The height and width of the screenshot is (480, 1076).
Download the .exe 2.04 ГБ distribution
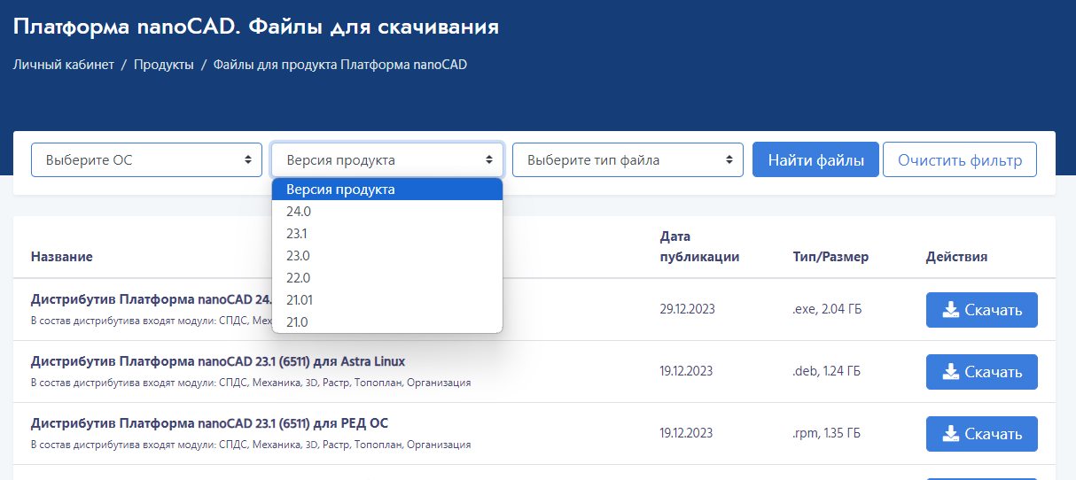click(982, 310)
